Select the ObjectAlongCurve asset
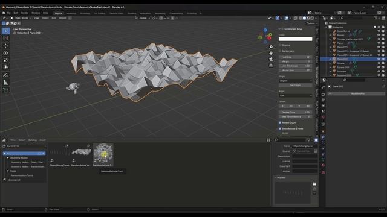This screenshot has width=387, height=217. [x=59, y=155]
